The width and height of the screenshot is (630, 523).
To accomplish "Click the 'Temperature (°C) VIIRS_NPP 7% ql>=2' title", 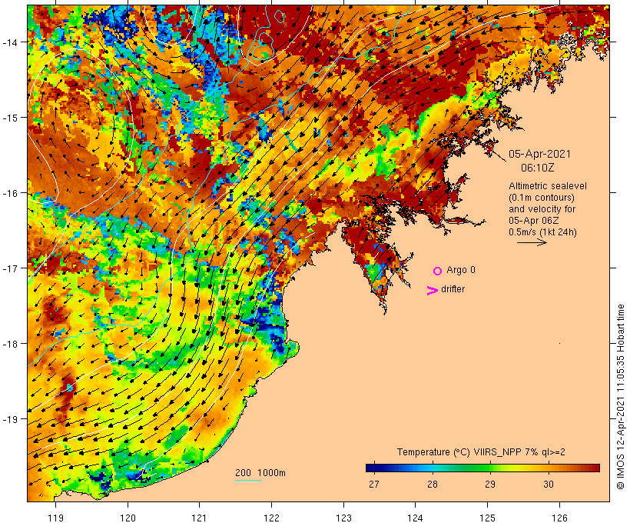I will click(x=481, y=451).
